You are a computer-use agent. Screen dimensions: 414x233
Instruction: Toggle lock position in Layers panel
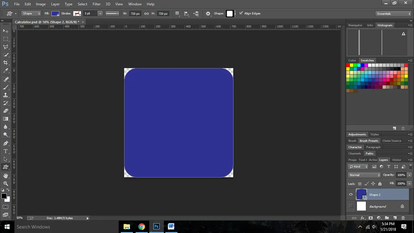pyautogui.click(x=373, y=184)
